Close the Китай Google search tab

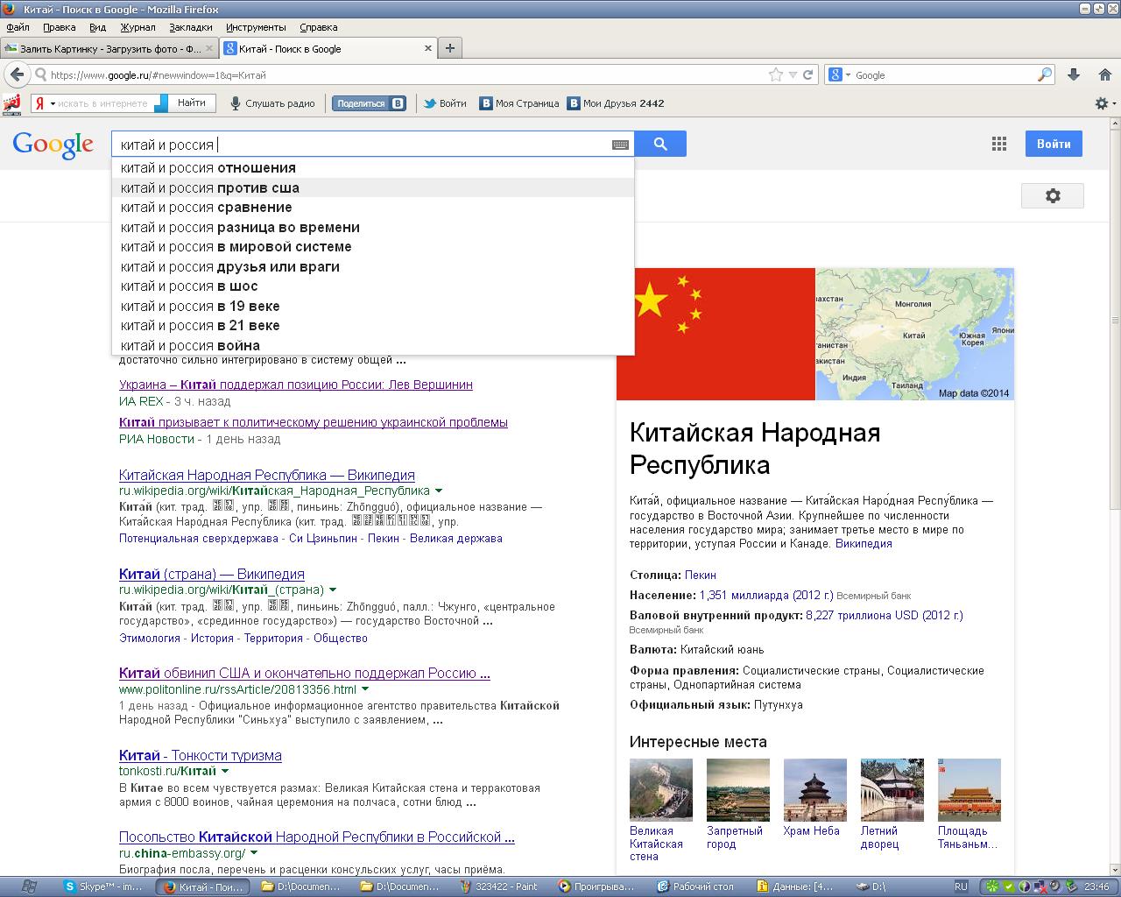click(428, 49)
